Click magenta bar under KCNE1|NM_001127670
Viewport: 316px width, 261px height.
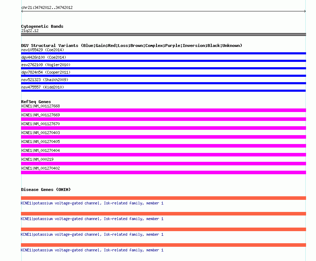[x=163, y=128]
